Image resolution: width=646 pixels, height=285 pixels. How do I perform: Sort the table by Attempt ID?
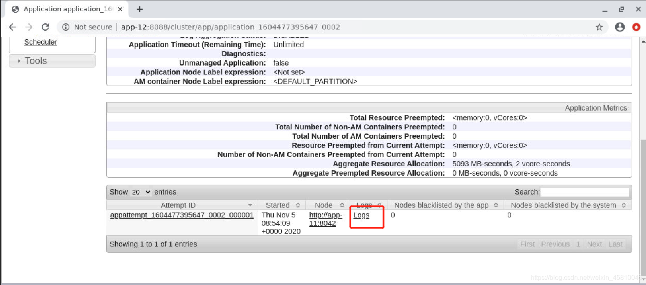tap(182, 205)
